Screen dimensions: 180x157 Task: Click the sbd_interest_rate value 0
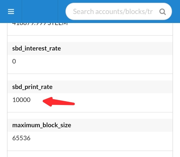coord(14,61)
